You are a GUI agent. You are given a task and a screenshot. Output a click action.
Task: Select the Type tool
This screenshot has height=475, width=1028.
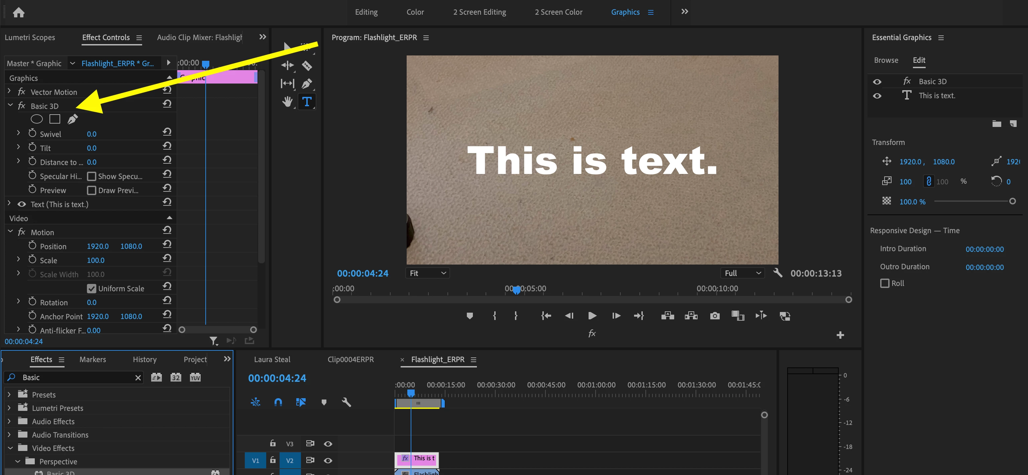click(306, 102)
